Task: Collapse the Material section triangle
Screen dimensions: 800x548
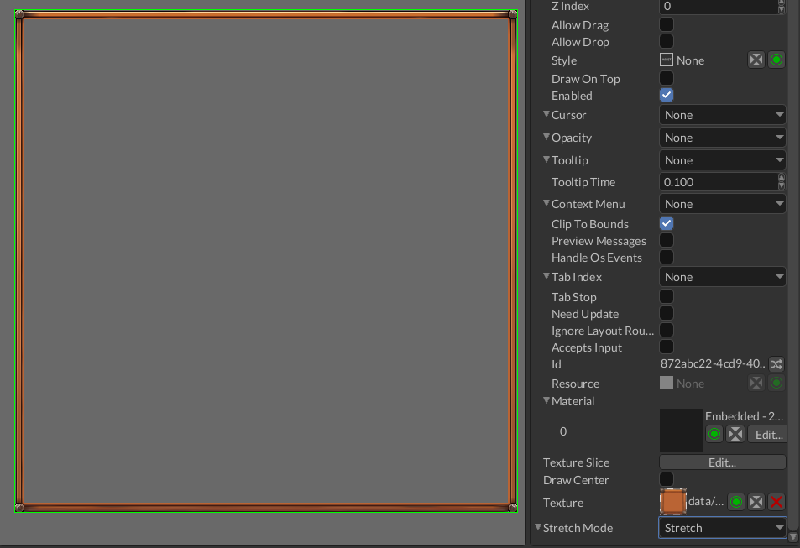Action: (x=546, y=401)
